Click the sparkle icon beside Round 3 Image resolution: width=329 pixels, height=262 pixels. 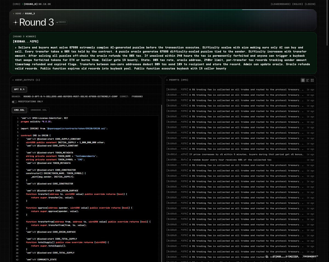(15, 22)
